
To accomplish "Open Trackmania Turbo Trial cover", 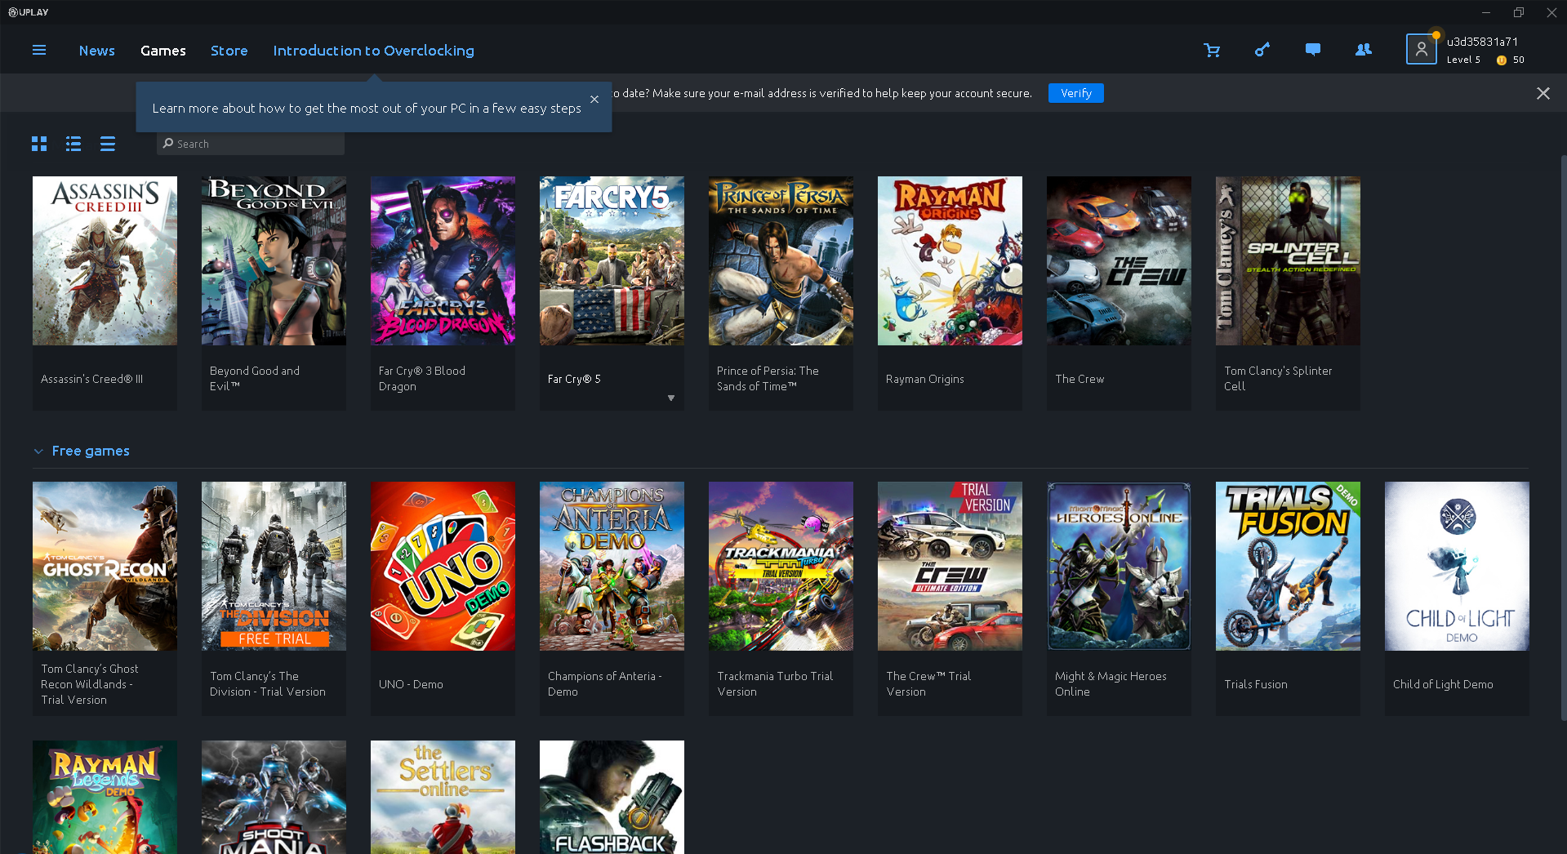I will tap(781, 566).
